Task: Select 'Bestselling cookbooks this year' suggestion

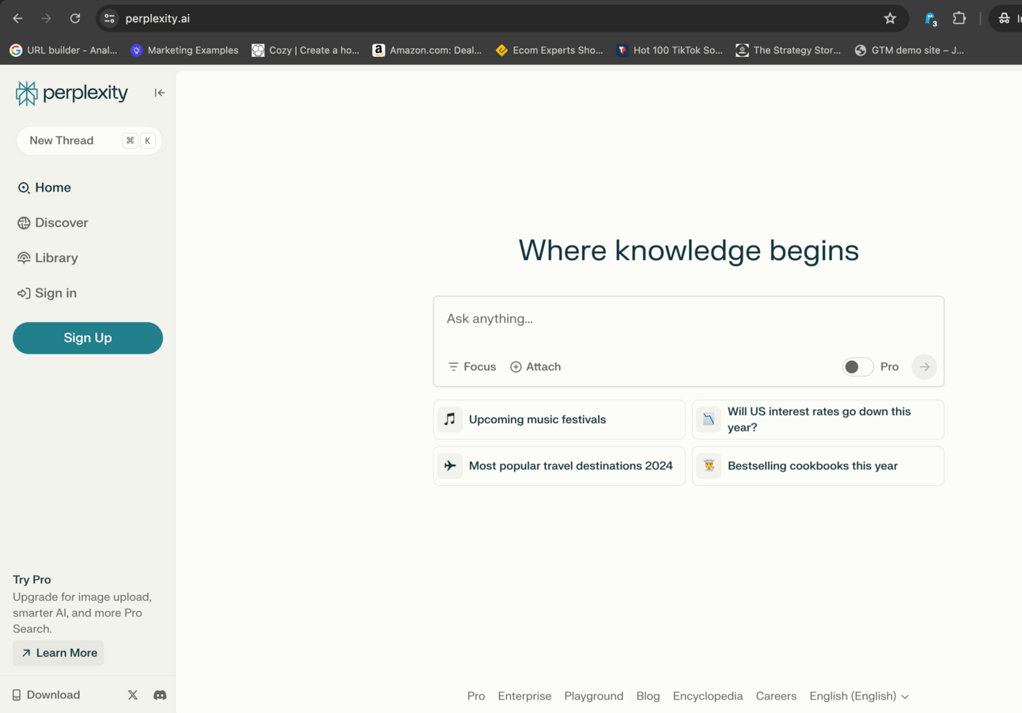Action: [818, 466]
